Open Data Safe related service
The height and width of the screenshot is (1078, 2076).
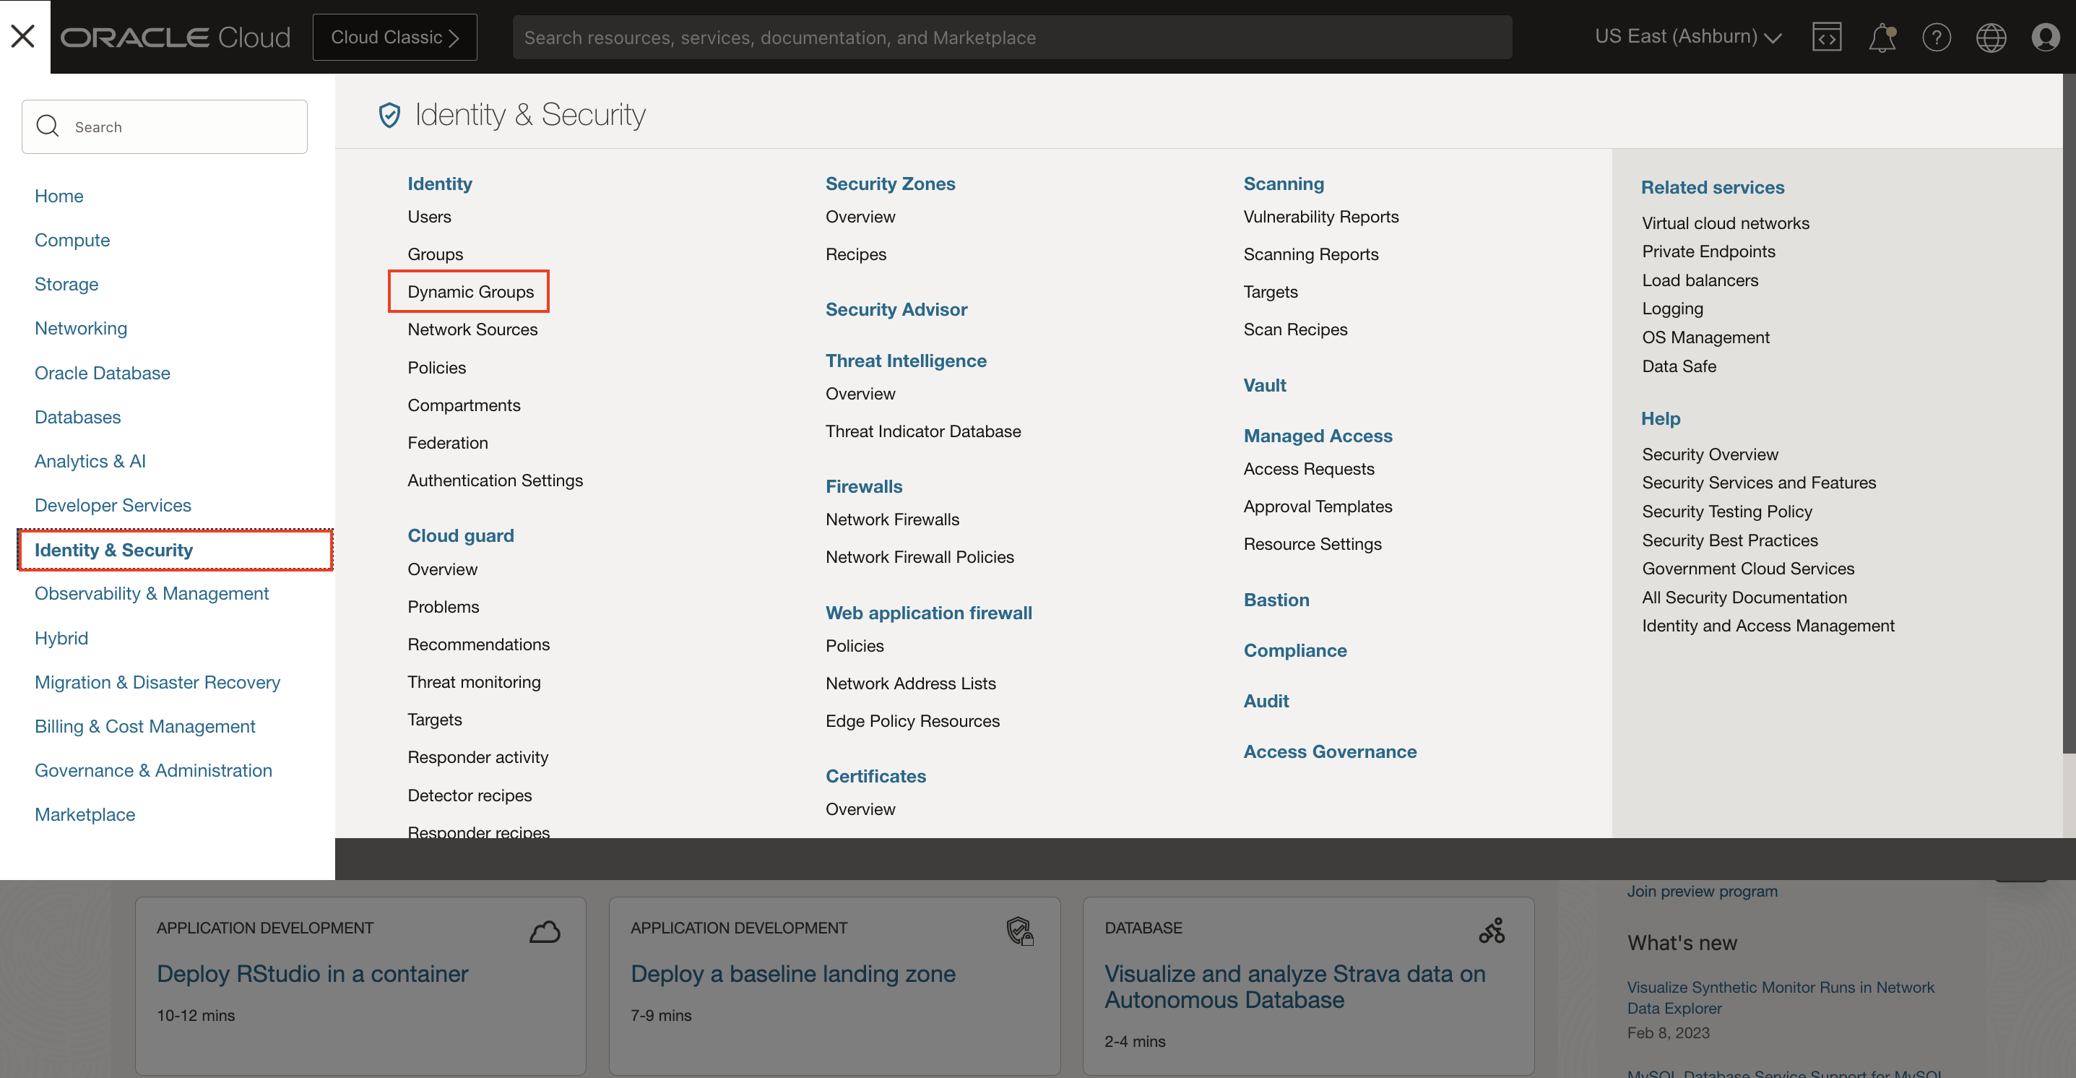1679,366
